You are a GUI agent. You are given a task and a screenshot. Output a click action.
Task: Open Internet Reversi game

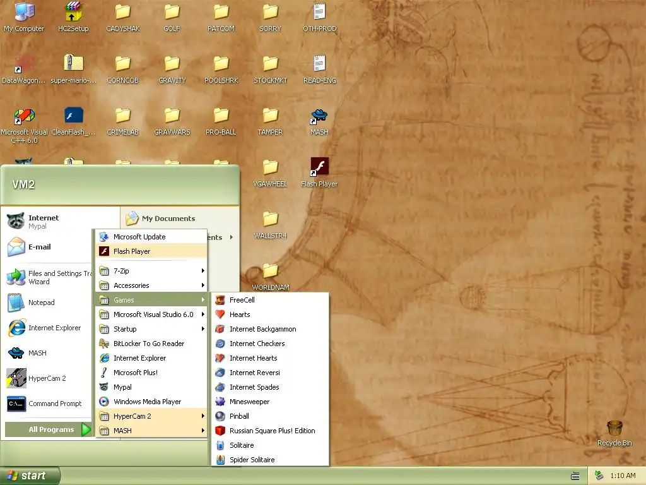click(x=270, y=373)
